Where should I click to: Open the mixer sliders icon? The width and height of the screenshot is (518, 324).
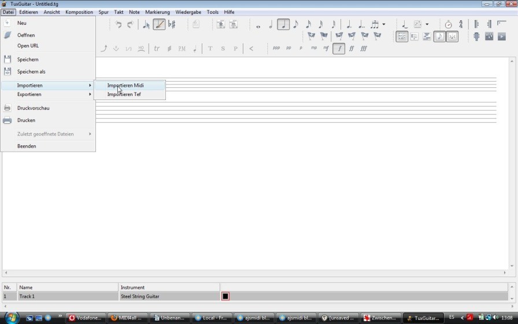point(489,36)
